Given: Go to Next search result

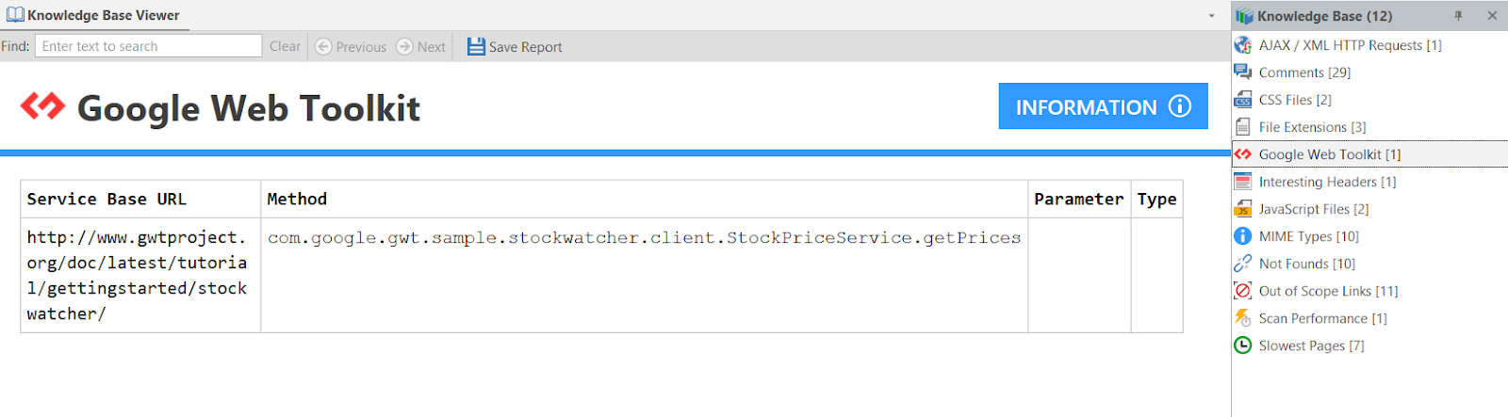Looking at the screenshot, I should 421,46.
